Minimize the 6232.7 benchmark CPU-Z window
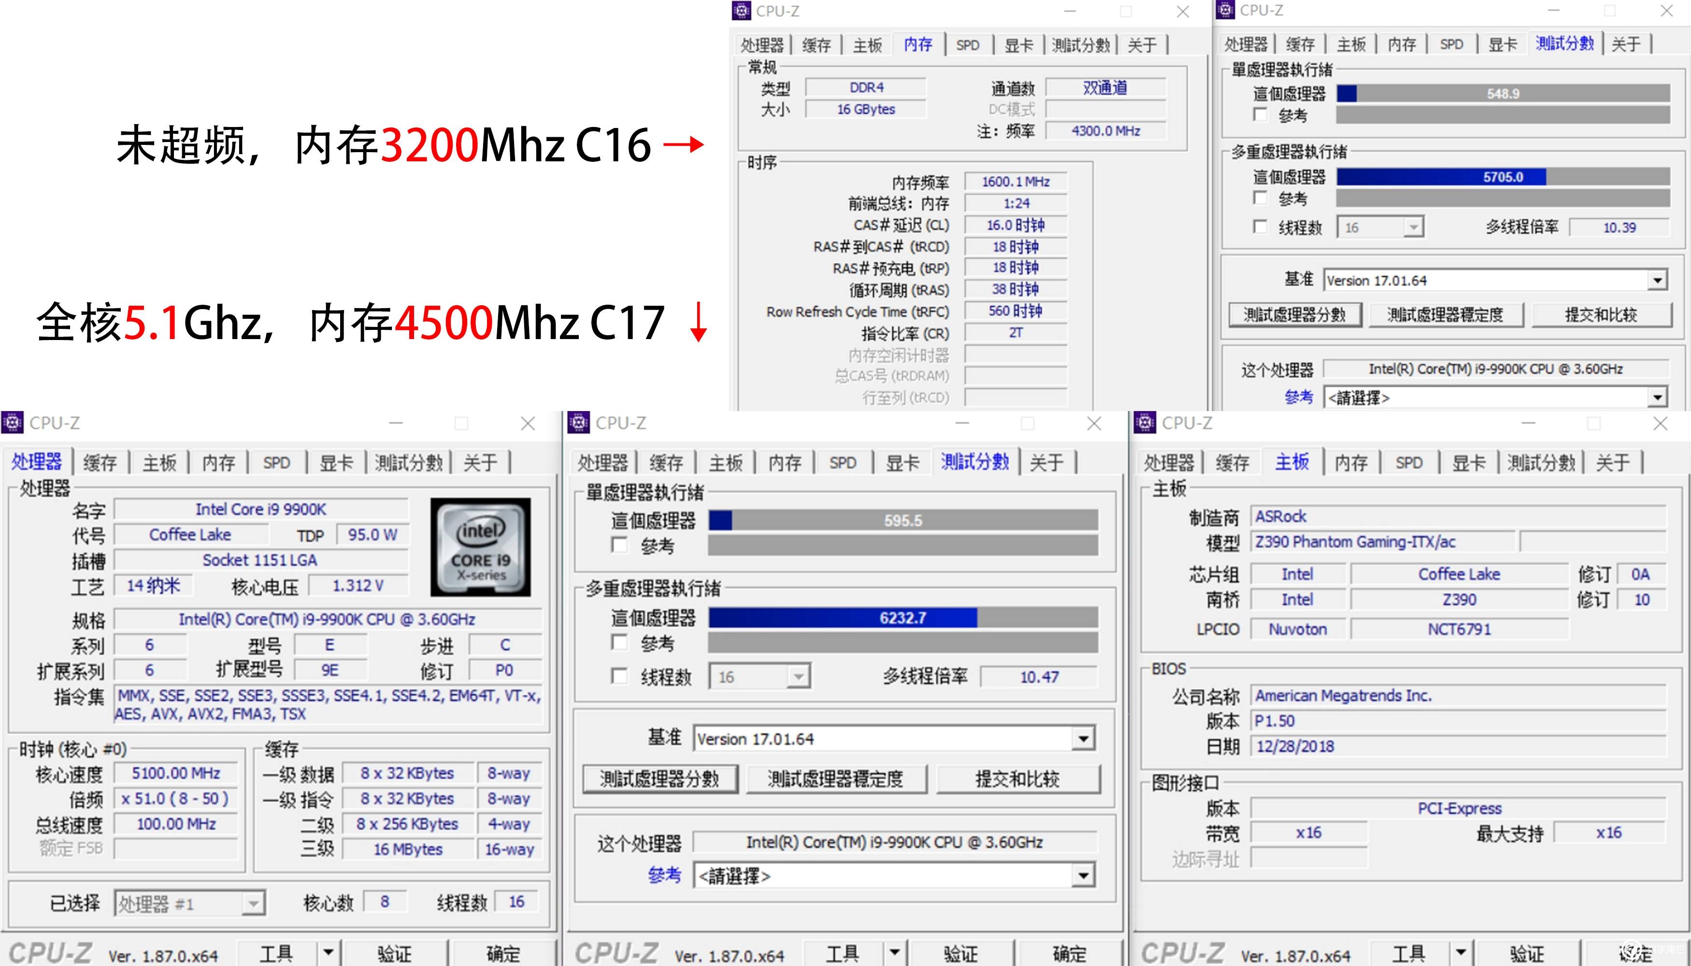 pos(962,423)
